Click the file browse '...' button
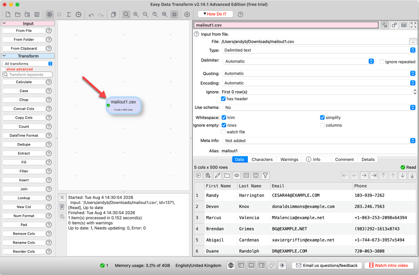The height and width of the screenshot is (275, 419). [x=413, y=41]
